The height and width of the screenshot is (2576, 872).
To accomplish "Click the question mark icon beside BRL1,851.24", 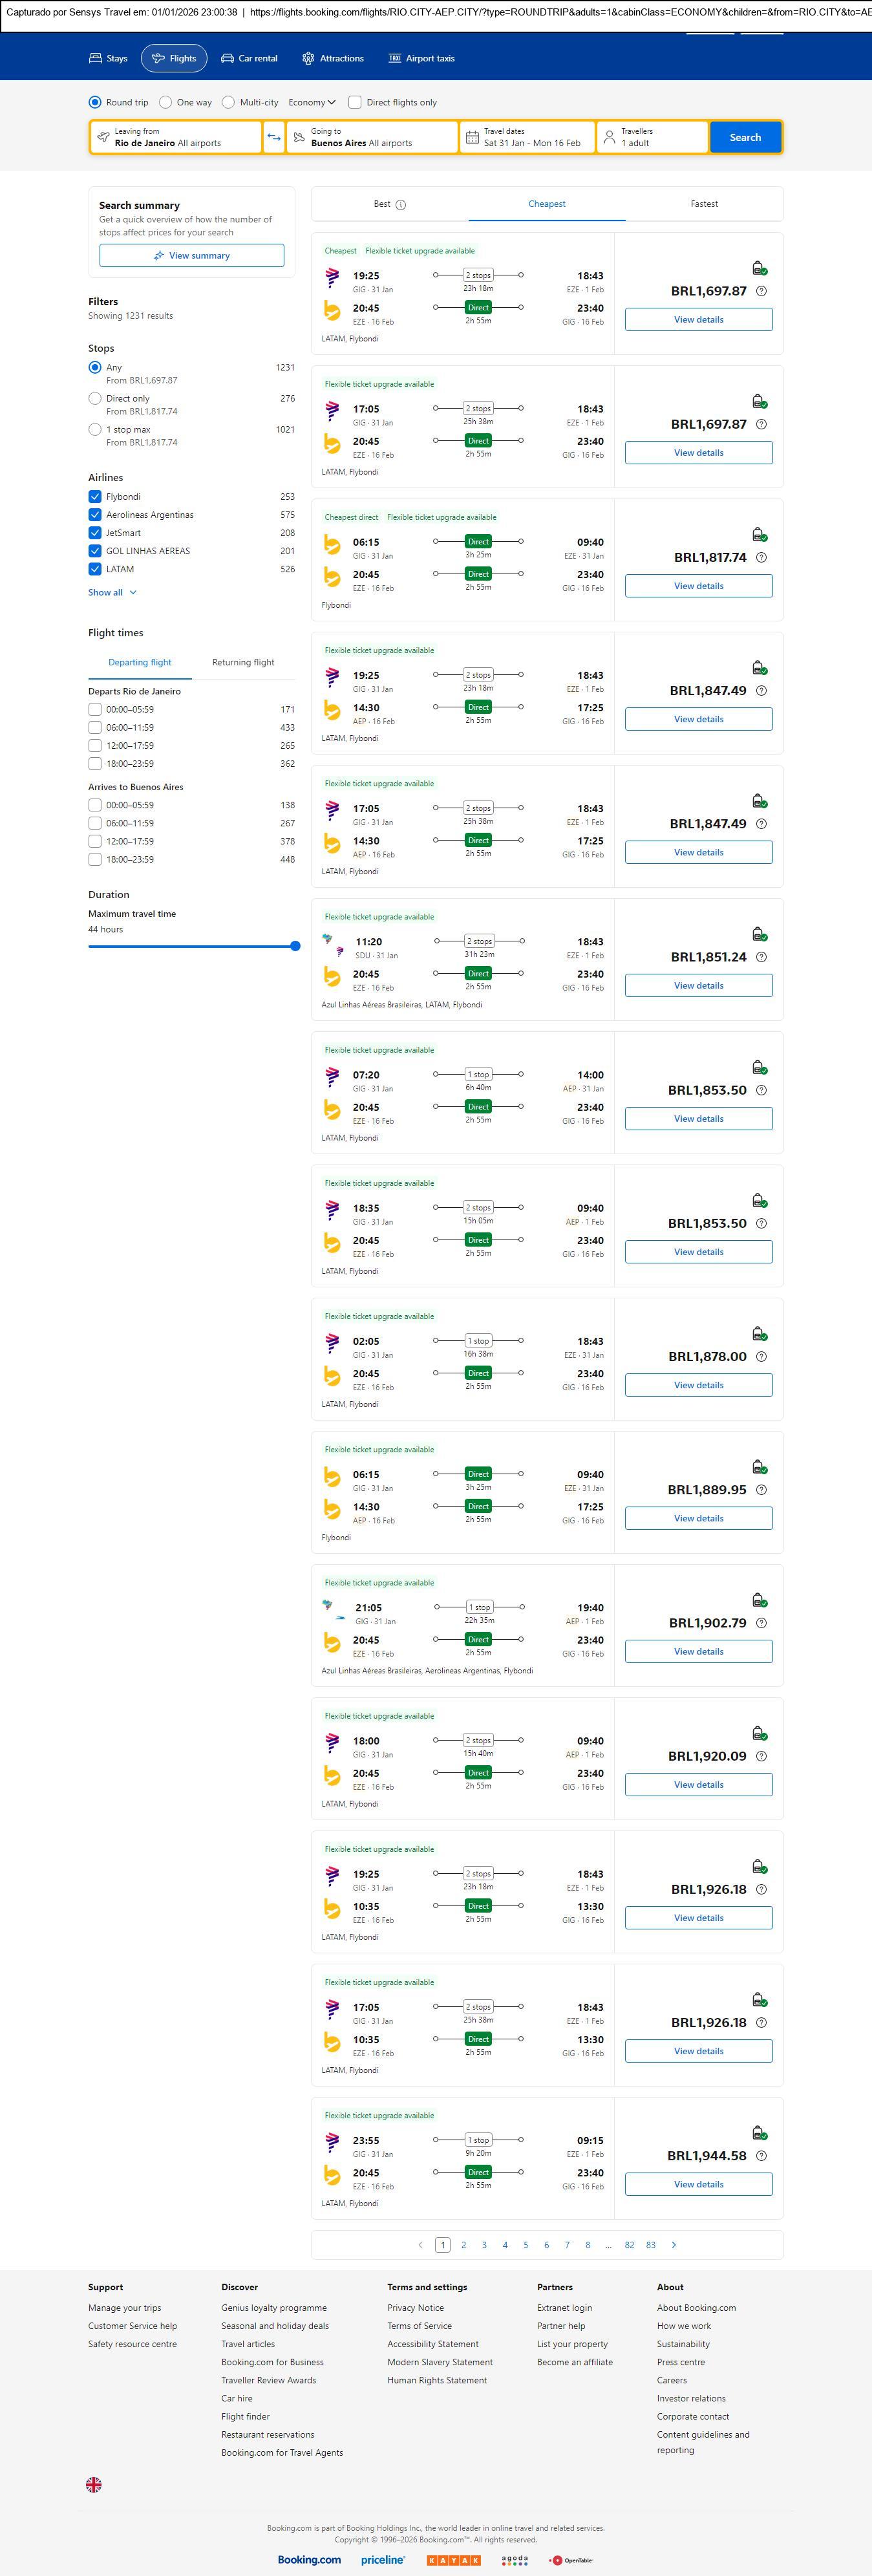I will click(761, 957).
